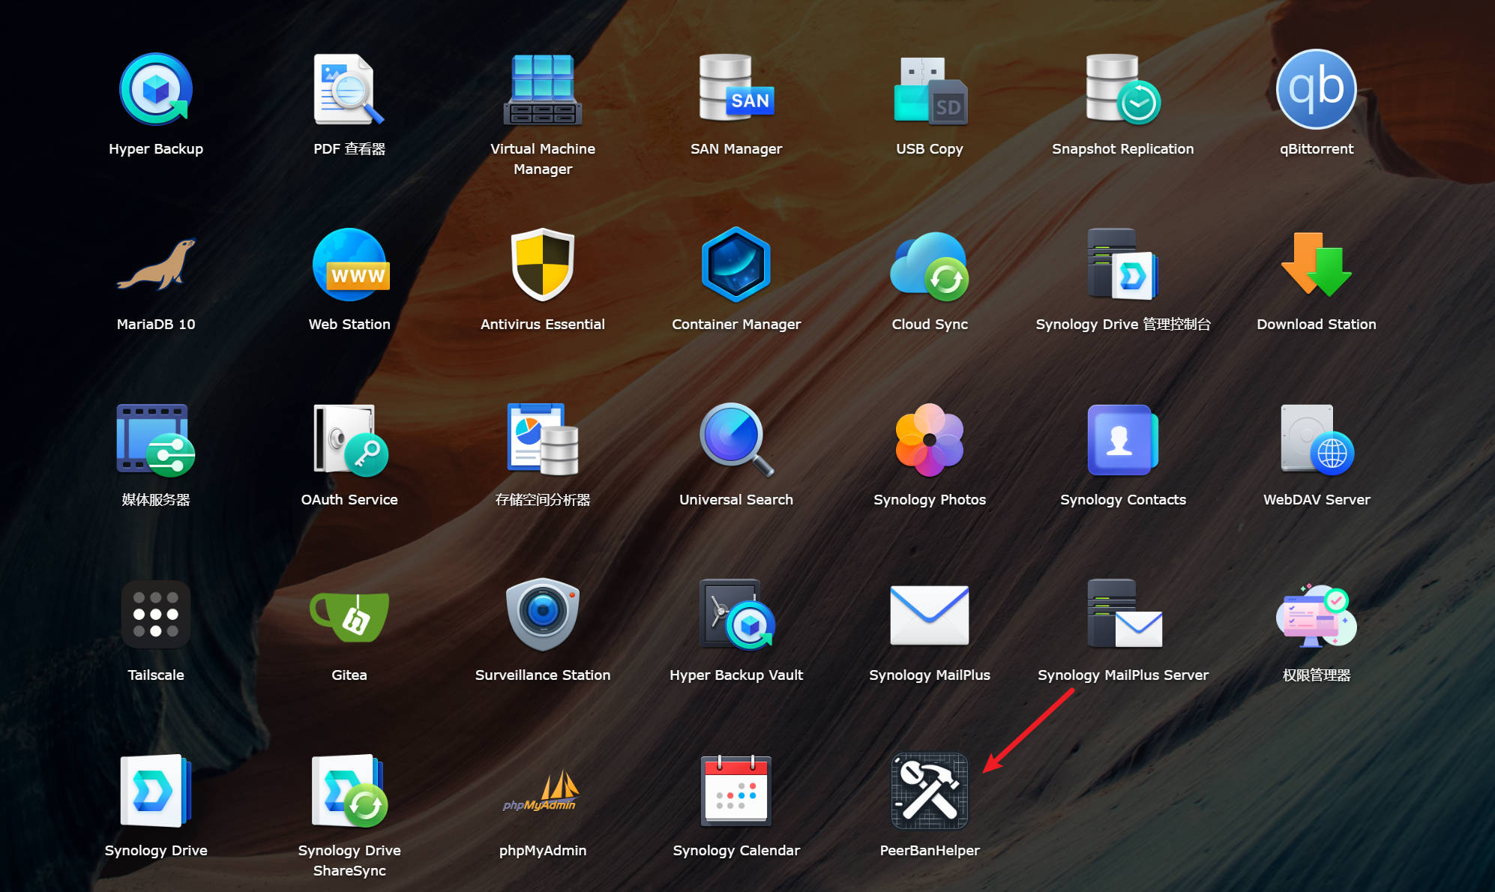Viewport: 1495px width, 892px height.
Task: Launch Virtual Machine Manager
Action: [x=542, y=90]
